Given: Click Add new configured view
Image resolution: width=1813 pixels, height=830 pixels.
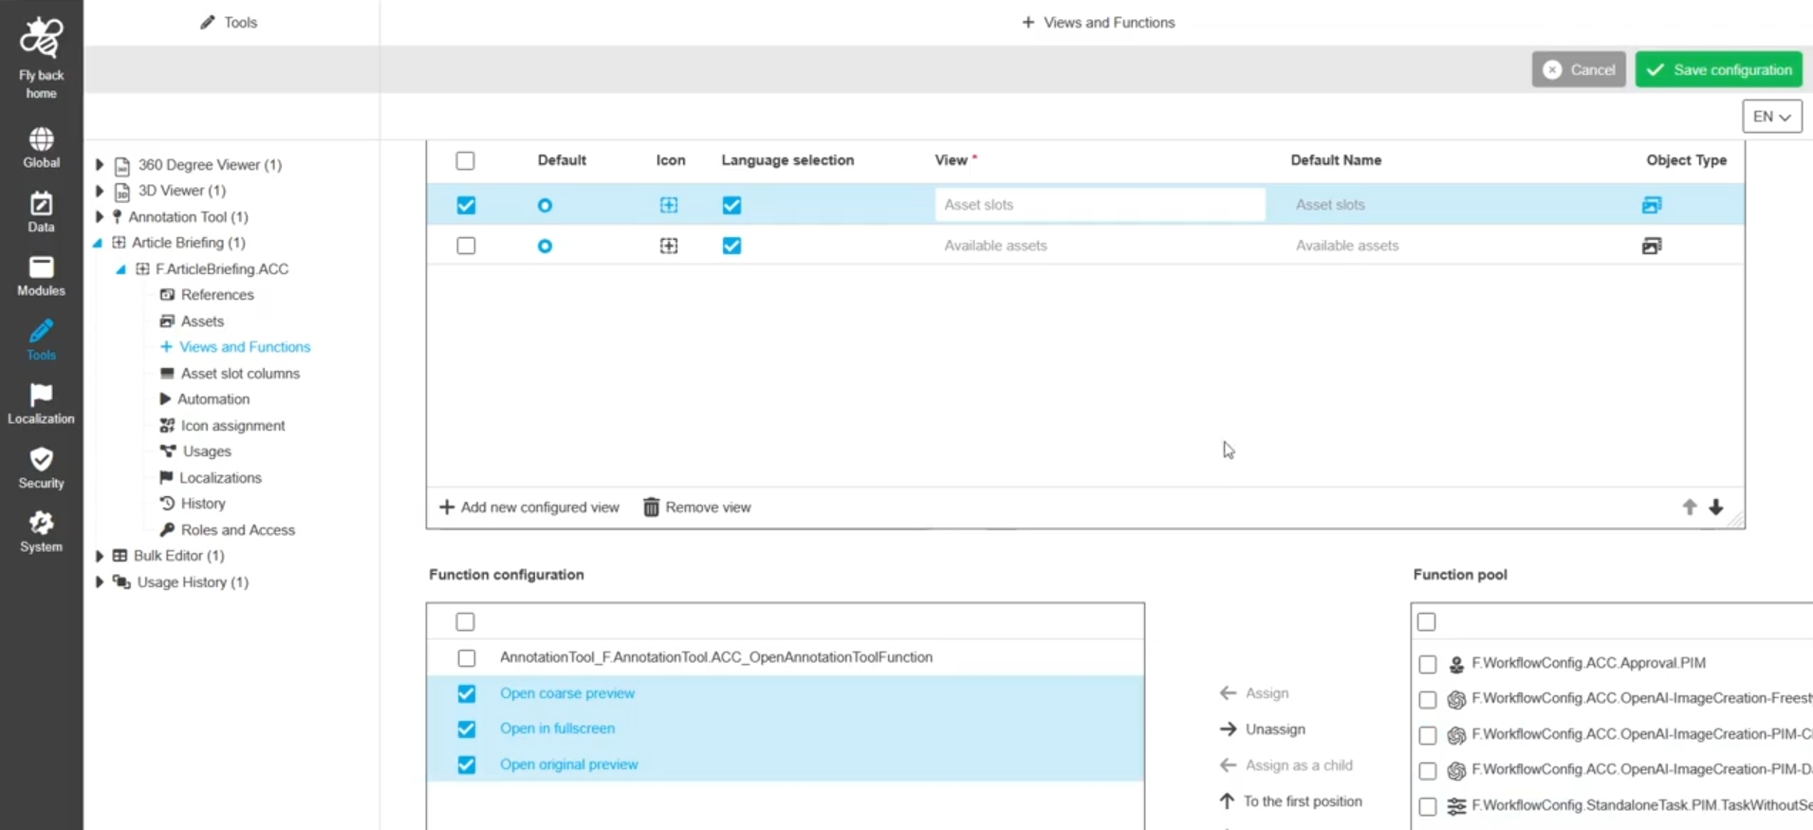Looking at the screenshot, I should click(x=529, y=507).
